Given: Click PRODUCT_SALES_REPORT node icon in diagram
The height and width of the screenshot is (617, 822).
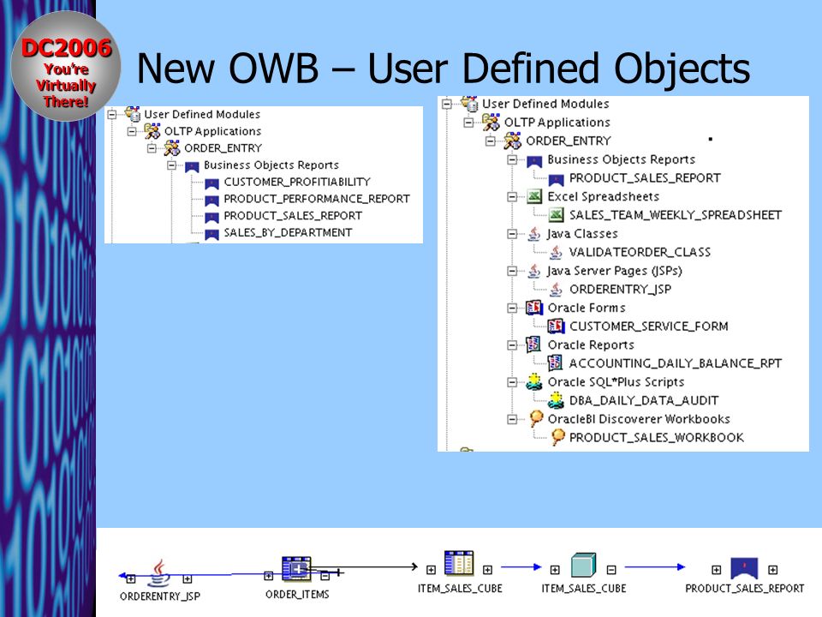Looking at the screenshot, I should (744, 568).
